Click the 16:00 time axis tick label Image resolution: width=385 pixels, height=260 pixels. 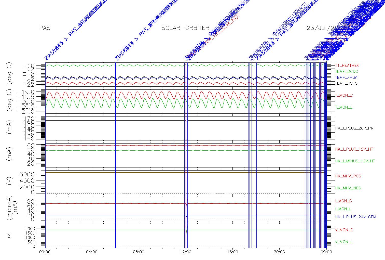click(x=232, y=252)
